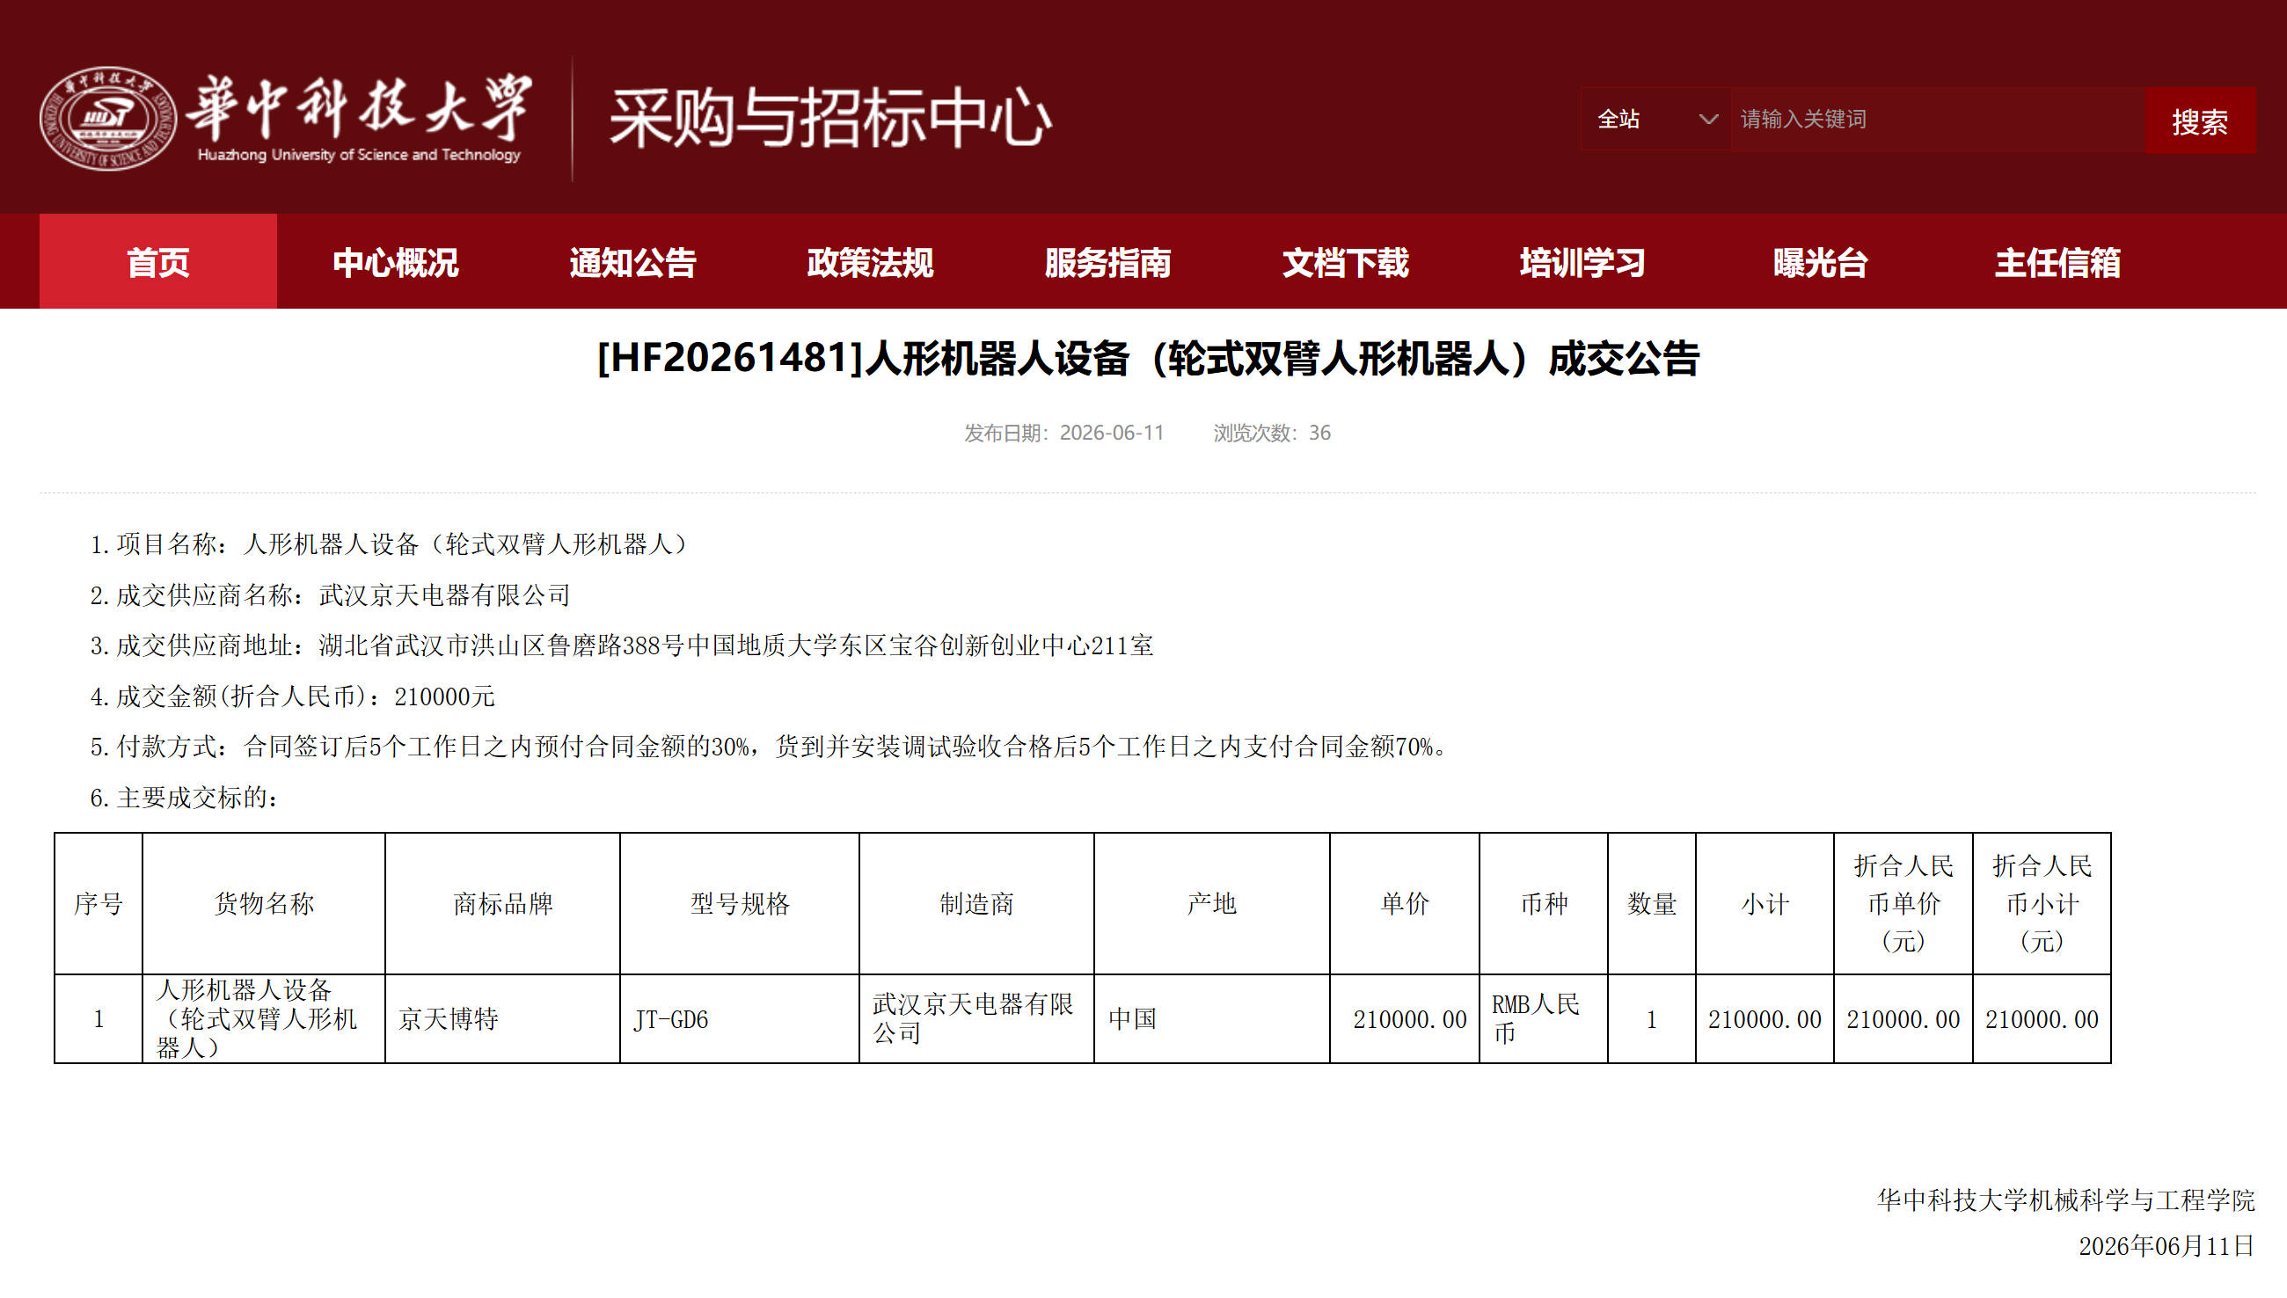Click the 商标品牌 column header
2287x1298 pixels.
[503, 904]
